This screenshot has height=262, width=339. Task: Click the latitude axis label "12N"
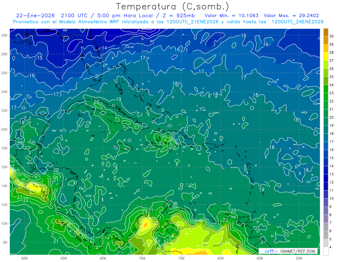click(x=5, y=204)
